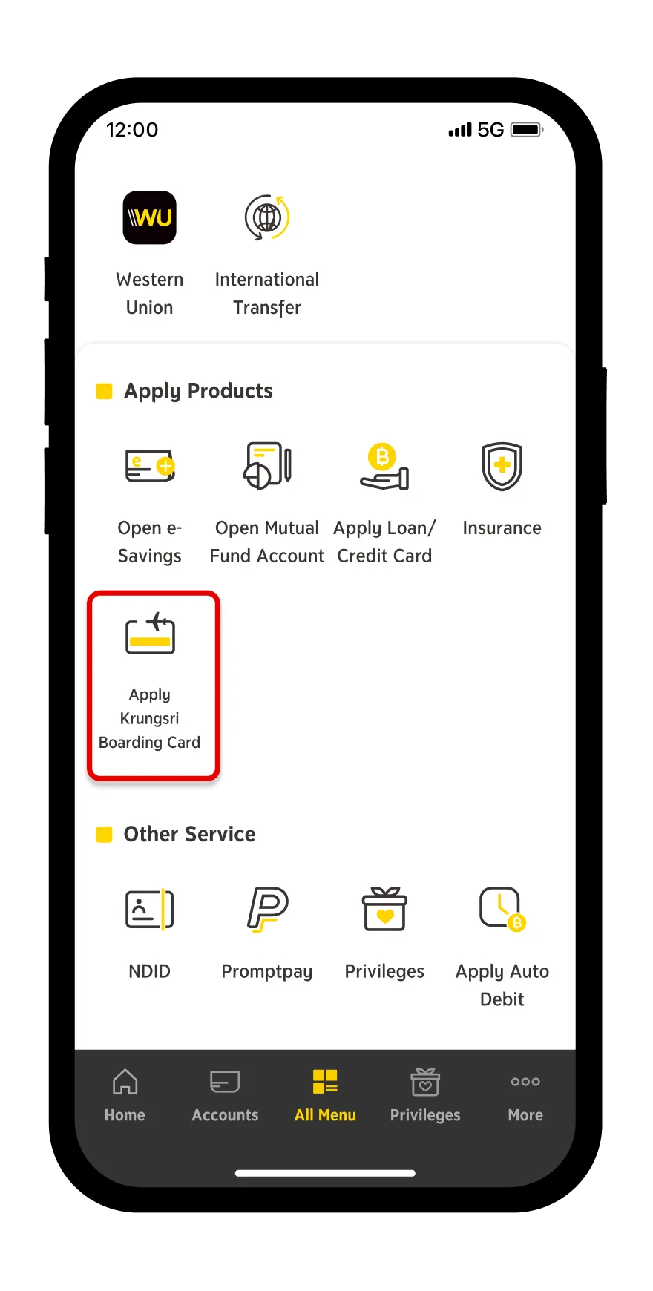
Task: Open the Insurance shield icon
Action: point(502,466)
